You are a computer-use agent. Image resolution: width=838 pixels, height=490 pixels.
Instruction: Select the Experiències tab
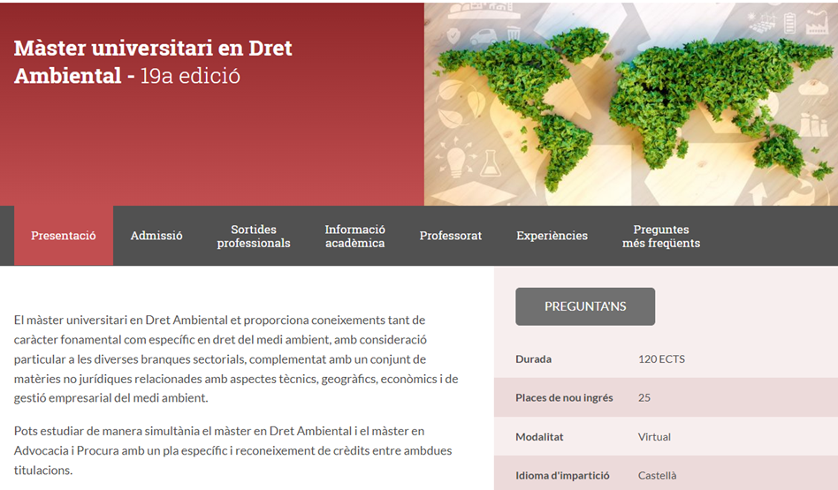(x=552, y=236)
